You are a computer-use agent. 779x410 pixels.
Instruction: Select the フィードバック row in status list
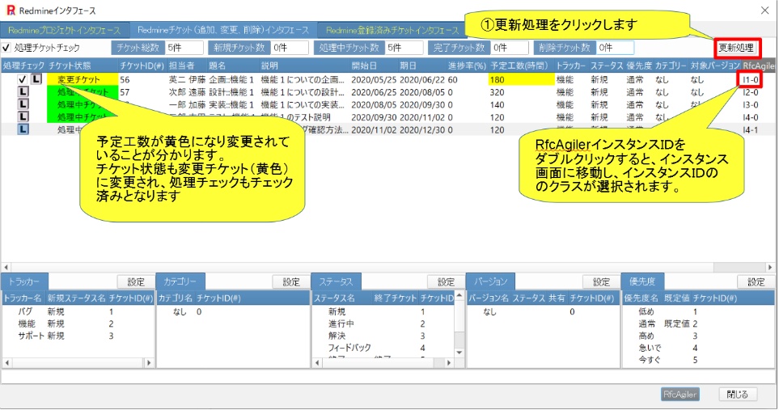coord(383,348)
